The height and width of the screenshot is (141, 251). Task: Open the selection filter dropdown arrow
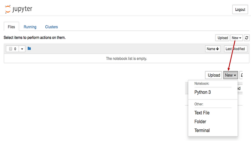coord(22,49)
